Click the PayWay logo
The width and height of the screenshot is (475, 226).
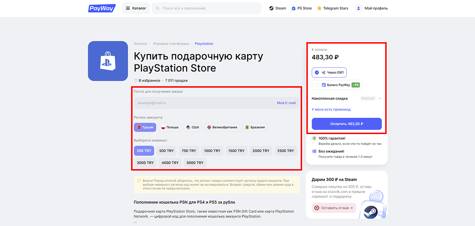point(102,8)
